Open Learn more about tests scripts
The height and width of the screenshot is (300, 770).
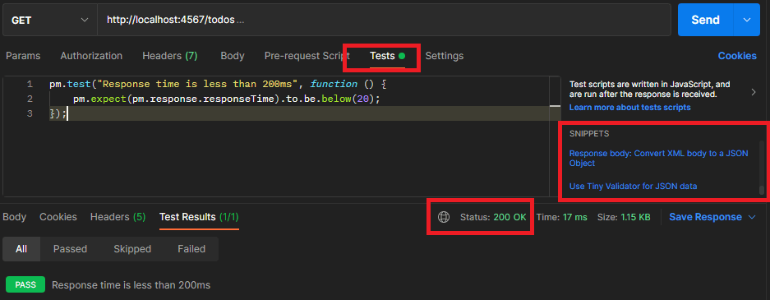(x=630, y=107)
